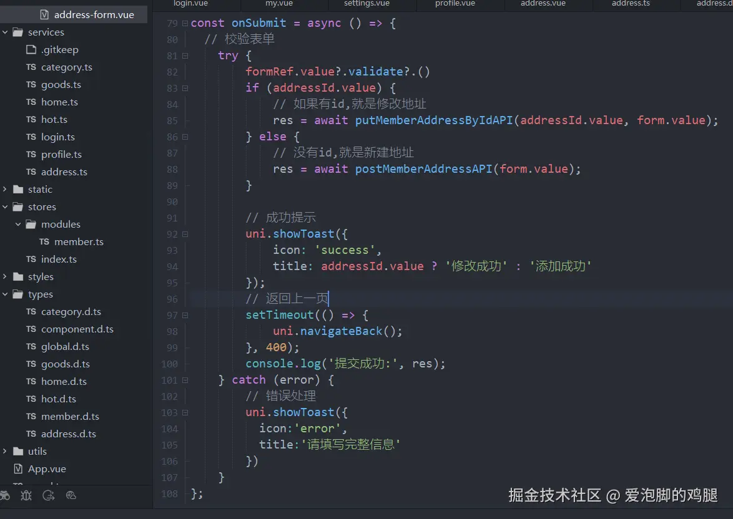Click the TS icon of login.ts
Viewport: 733px width, 519px height.
pos(31,137)
